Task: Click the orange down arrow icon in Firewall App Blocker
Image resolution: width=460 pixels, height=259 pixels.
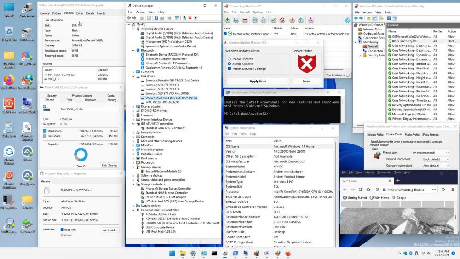Action: pos(292,20)
